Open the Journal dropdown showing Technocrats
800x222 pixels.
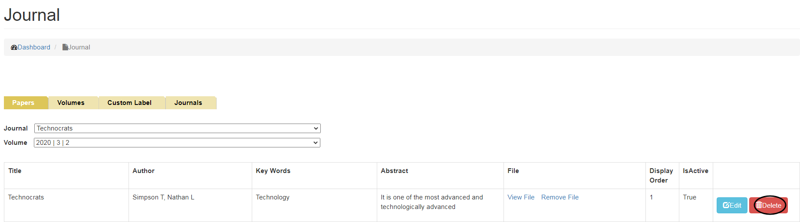177,128
